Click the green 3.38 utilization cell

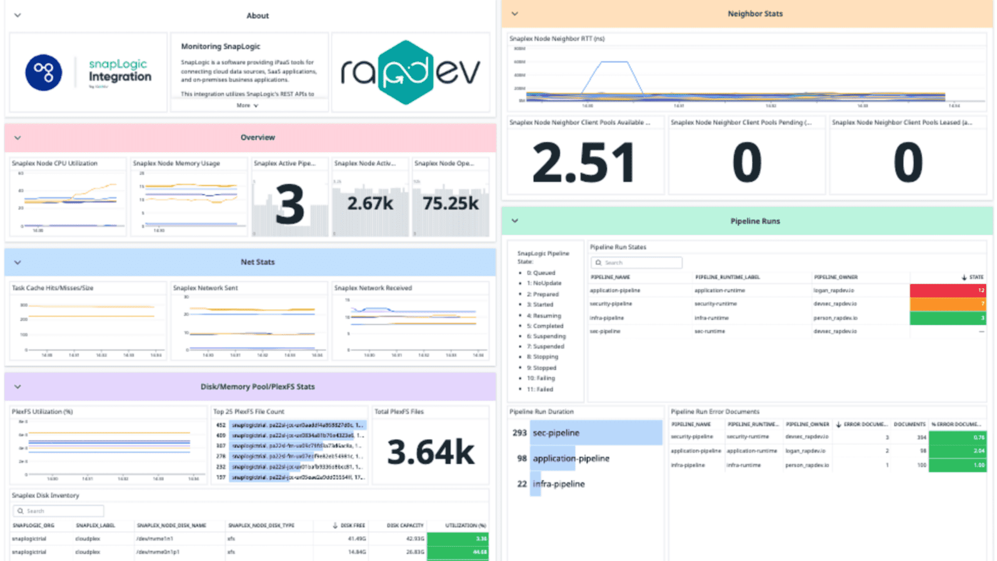457,539
